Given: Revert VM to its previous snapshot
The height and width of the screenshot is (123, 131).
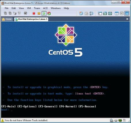Looking at the screenshot, I should pyautogui.click(x=86, y=14).
